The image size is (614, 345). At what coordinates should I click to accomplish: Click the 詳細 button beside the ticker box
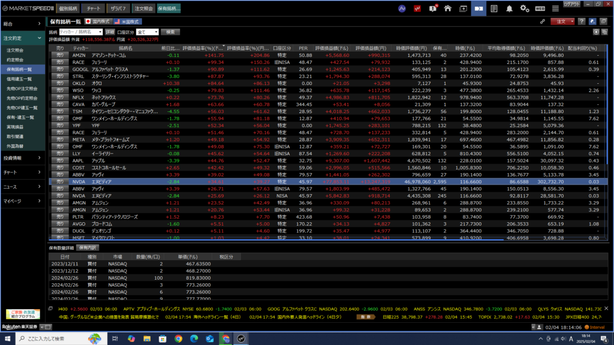point(110,32)
